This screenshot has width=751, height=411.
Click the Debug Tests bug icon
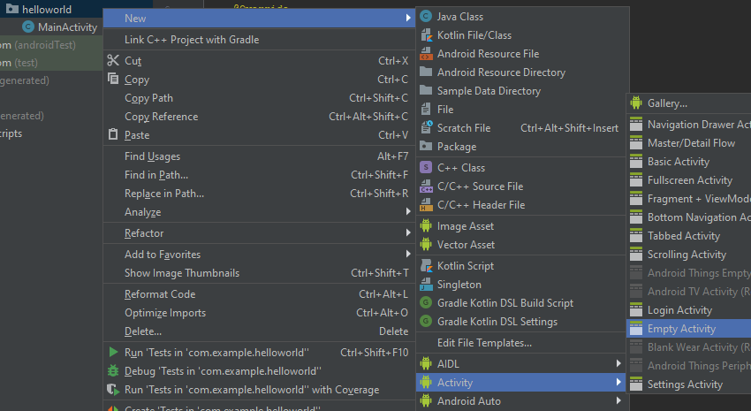(112, 371)
